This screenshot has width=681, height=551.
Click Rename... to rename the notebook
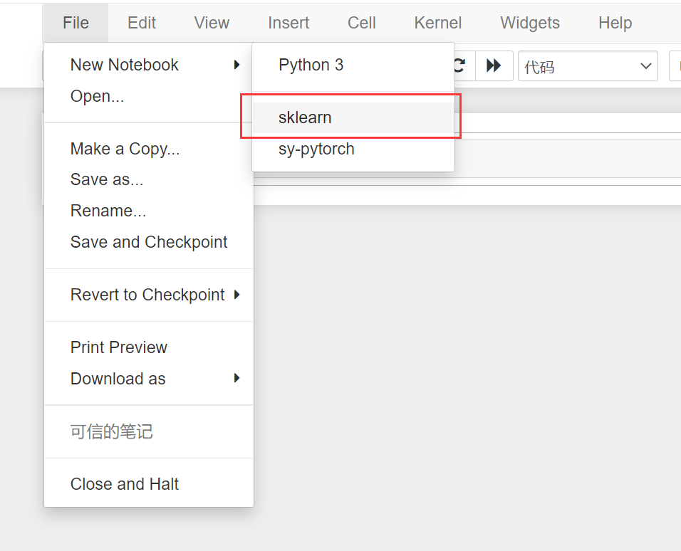(x=108, y=211)
